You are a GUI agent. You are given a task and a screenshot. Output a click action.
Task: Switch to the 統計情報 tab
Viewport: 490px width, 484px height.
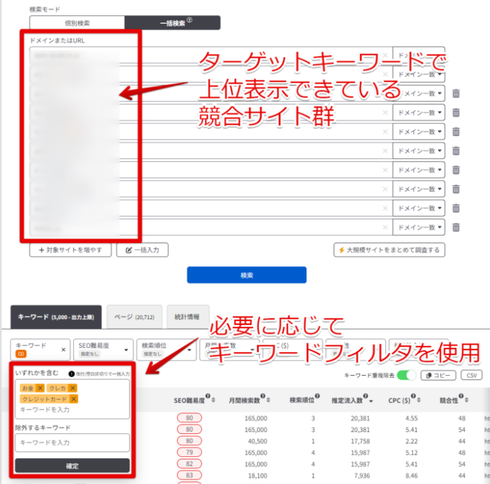click(188, 317)
